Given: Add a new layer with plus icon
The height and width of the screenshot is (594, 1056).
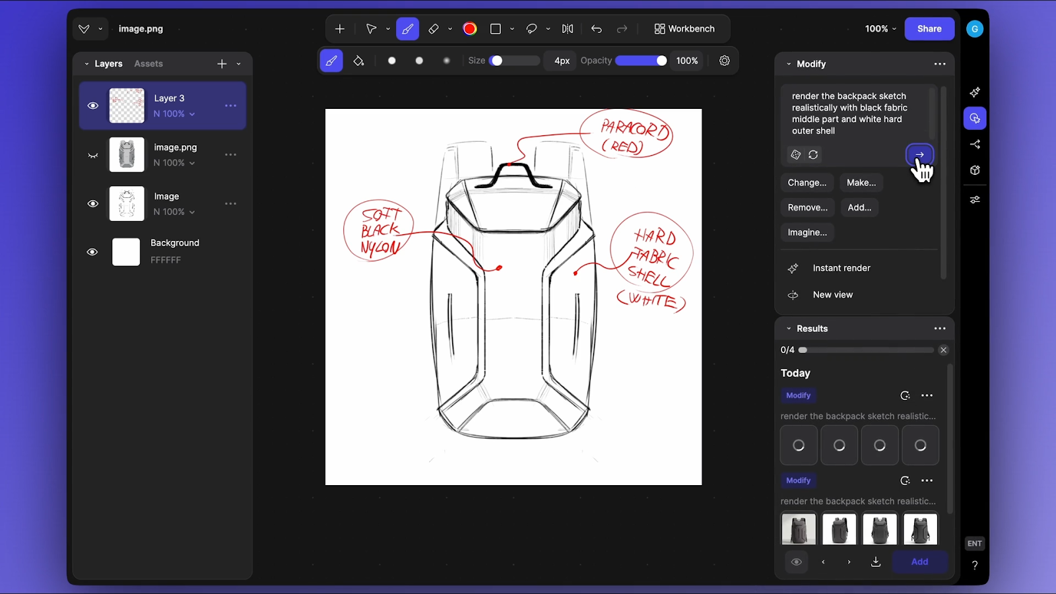Looking at the screenshot, I should (x=222, y=64).
